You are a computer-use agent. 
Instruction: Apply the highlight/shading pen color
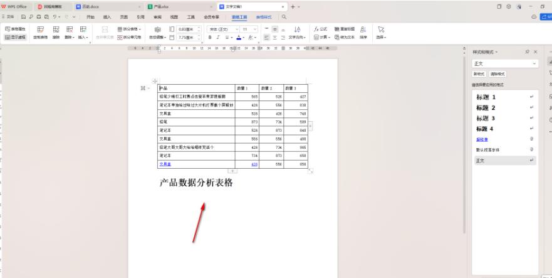click(250, 38)
